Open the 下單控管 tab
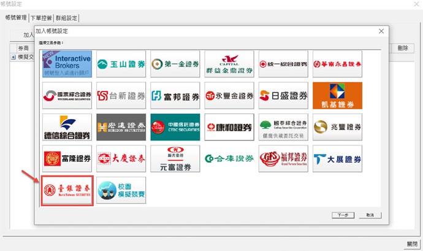The image size is (423, 251). tap(41, 18)
